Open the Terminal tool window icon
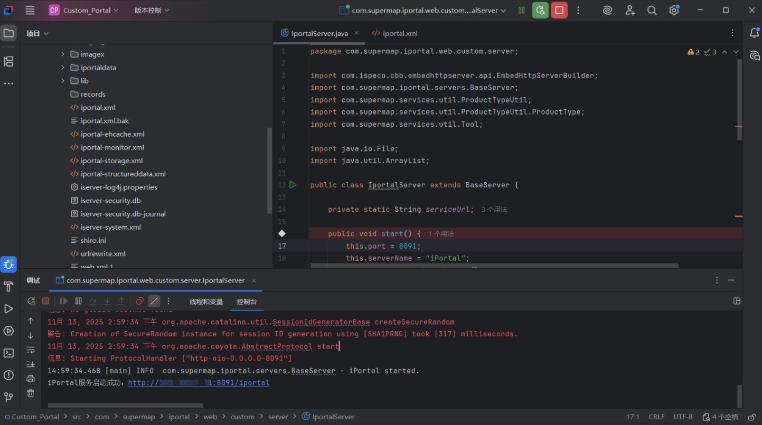762x425 pixels. [x=8, y=353]
